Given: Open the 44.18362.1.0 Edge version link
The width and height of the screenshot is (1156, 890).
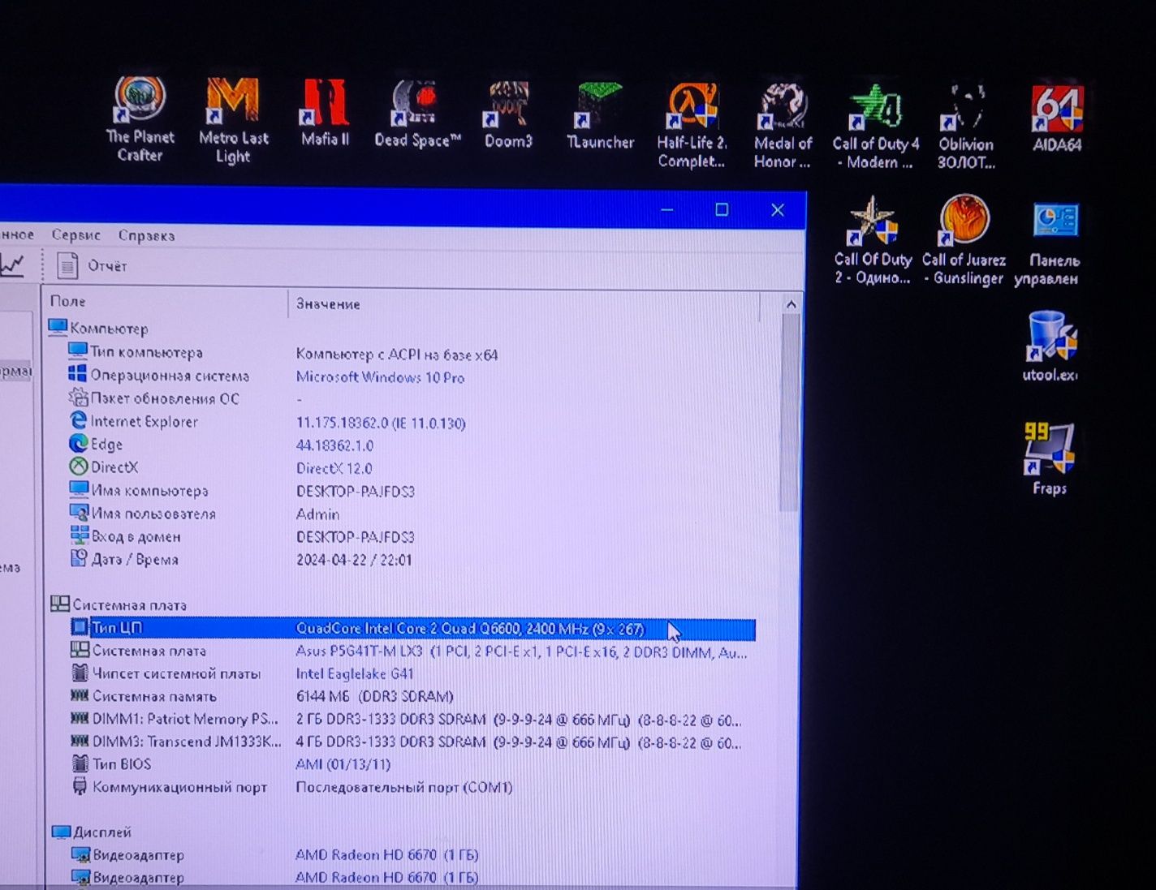Looking at the screenshot, I should coord(334,445).
